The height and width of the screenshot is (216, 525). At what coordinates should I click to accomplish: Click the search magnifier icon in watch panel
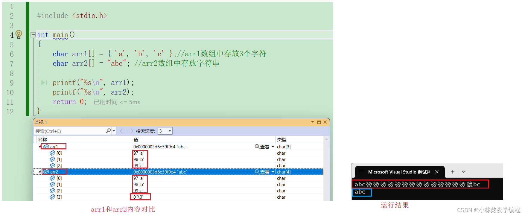click(x=108, y=131)
